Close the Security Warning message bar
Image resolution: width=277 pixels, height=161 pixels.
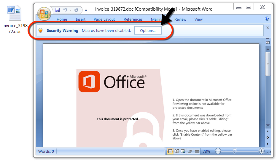click(268, 28)
